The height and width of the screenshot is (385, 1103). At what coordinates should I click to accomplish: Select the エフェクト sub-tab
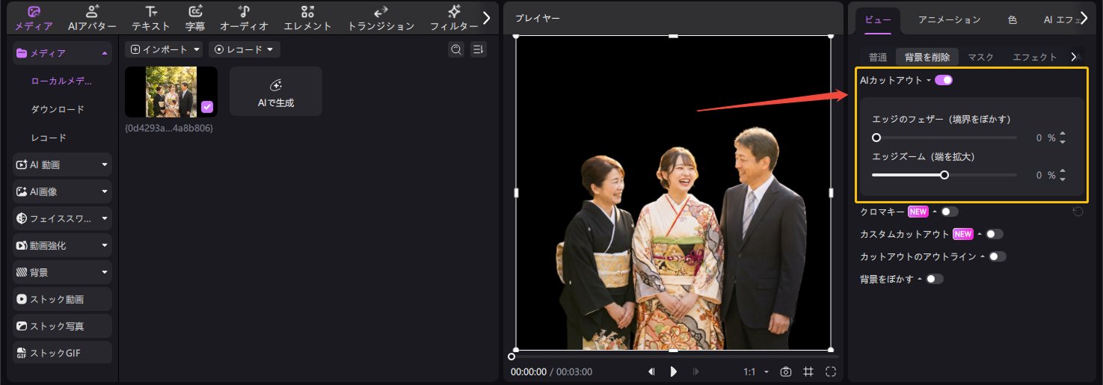point(1035,57)
